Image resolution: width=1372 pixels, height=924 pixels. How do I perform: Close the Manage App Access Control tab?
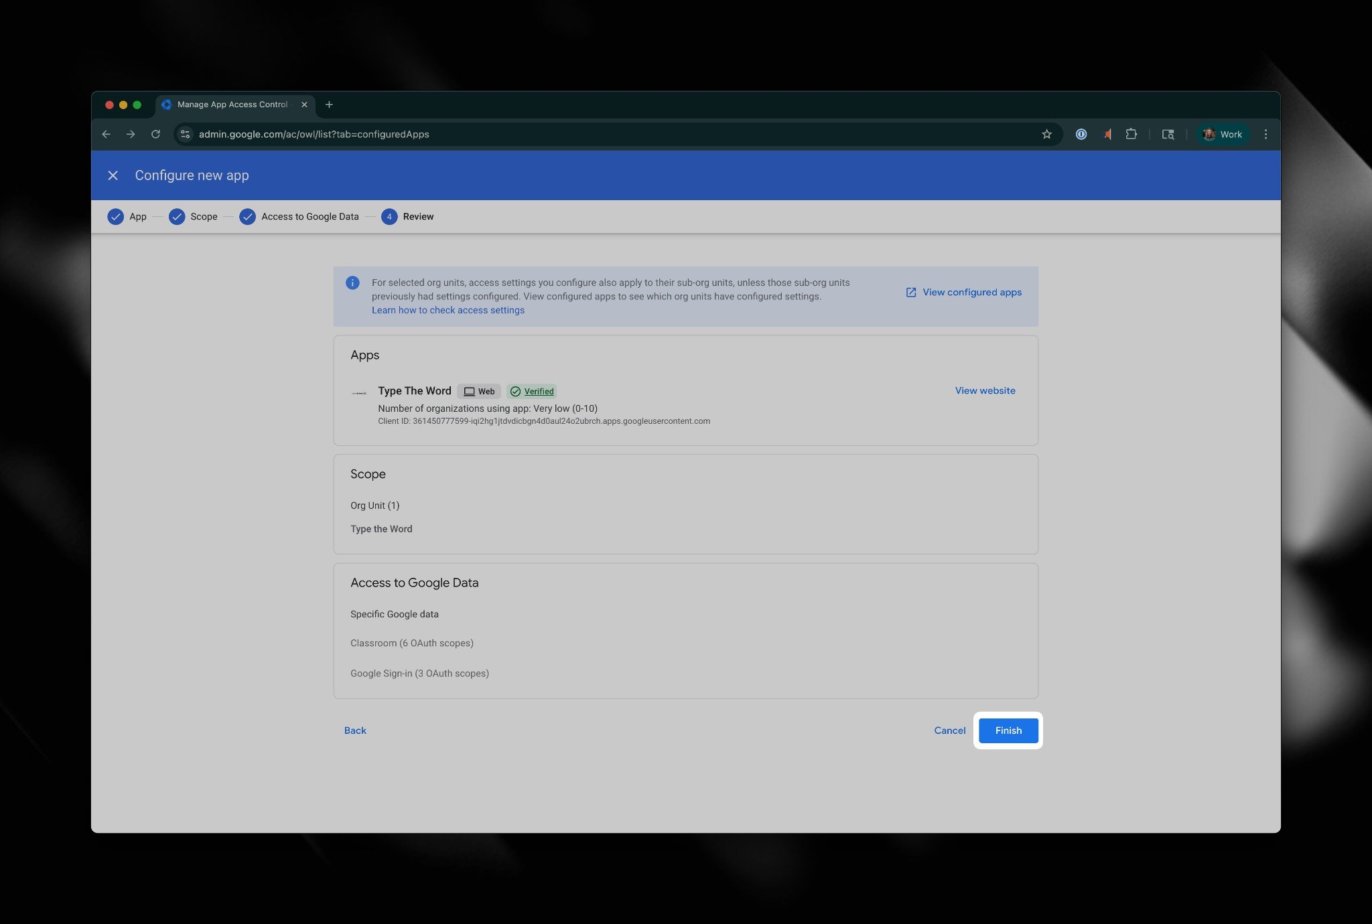pos(304,104)
